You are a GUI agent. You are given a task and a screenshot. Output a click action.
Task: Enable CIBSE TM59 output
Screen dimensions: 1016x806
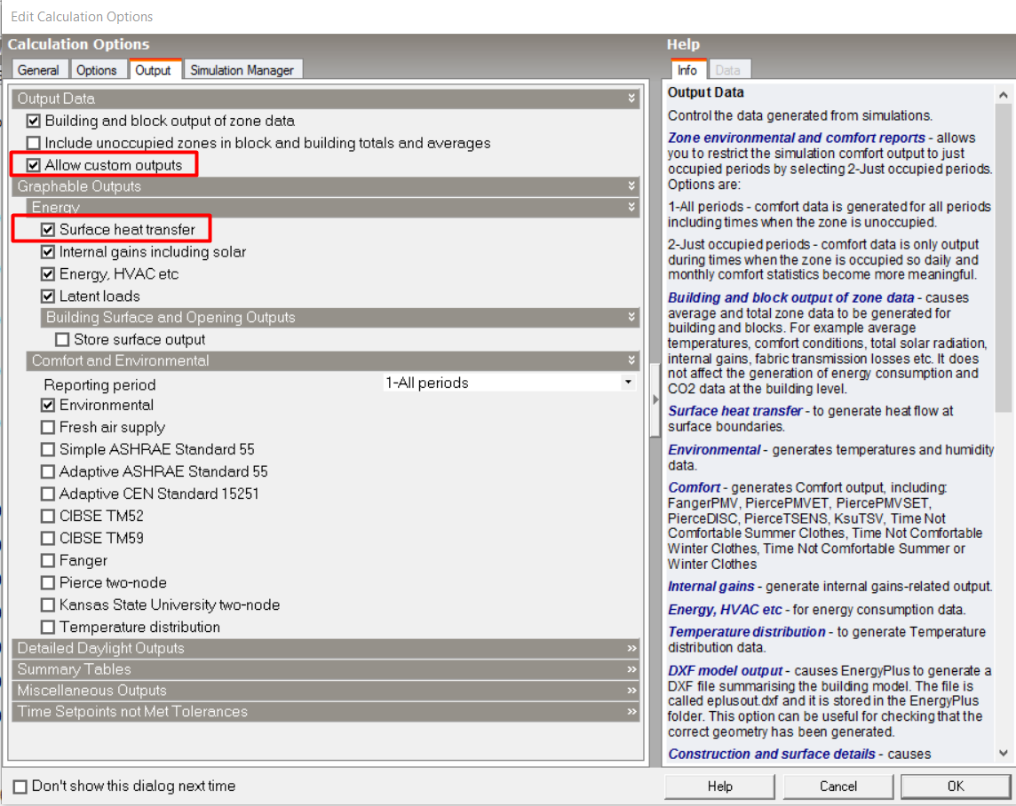48,538
